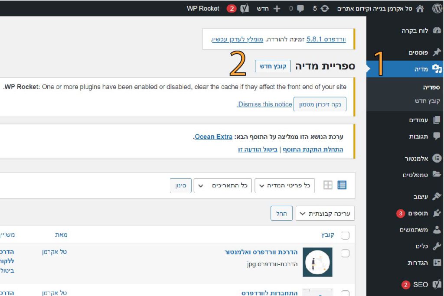Open the Ocean Extra link
Screen dimensions: 444x296
213,137
